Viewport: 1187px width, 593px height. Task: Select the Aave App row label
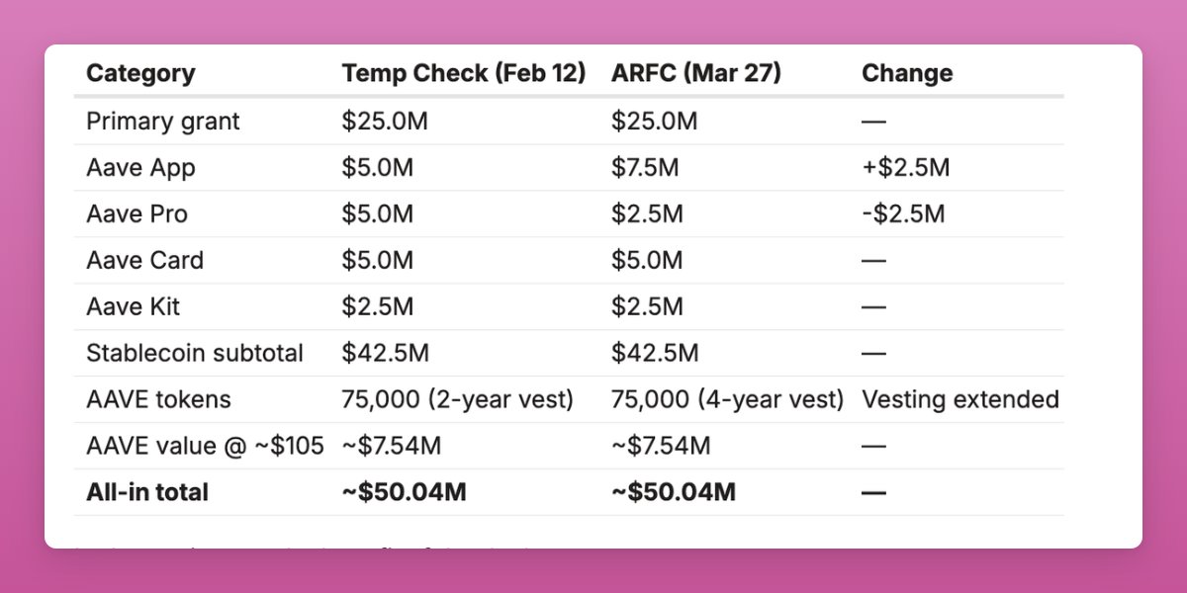(140, 168)
